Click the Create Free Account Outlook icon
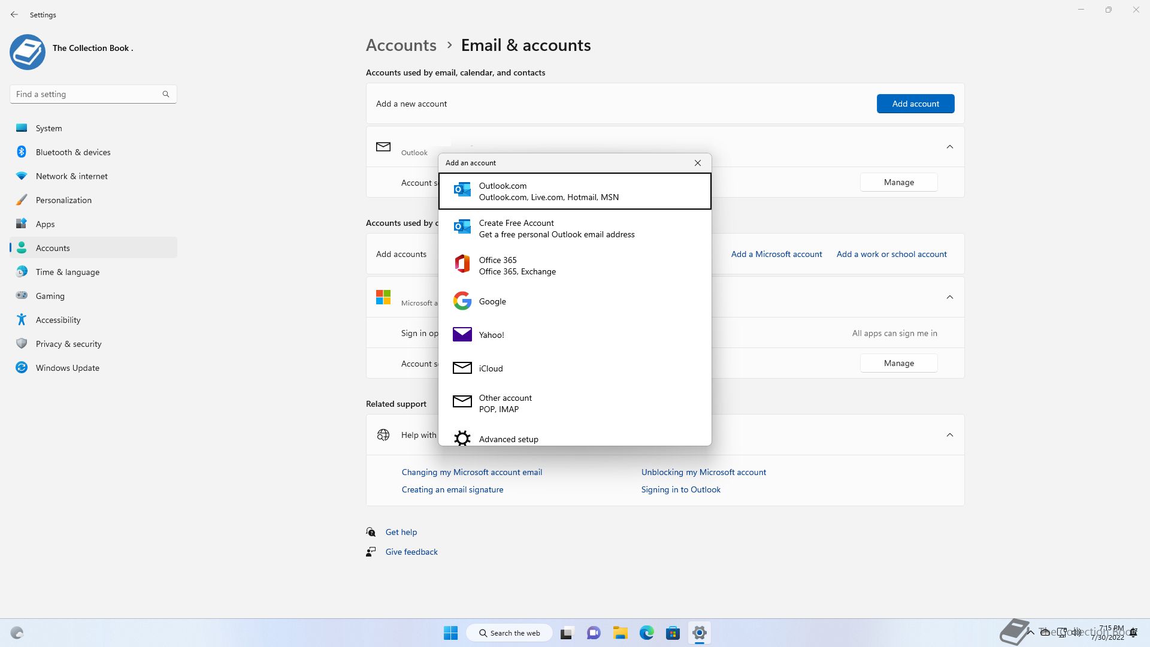Screen dimensions: 1150x647 coord(462,226)
